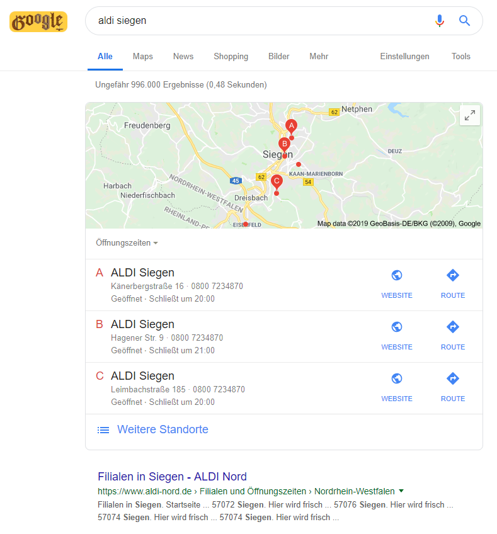The width and height of the screenshot is (497, 534).
Task: Switch to the Maps tab
Action: (x=143, y=56)
